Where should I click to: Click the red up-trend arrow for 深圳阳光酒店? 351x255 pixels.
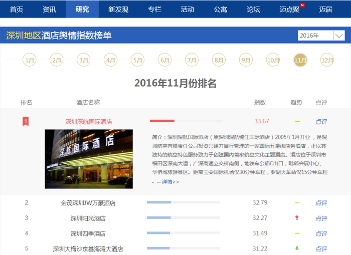(x=297, y=218)
